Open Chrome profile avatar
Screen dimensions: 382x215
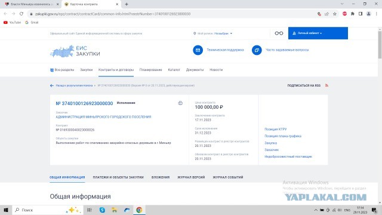point(369,14)
